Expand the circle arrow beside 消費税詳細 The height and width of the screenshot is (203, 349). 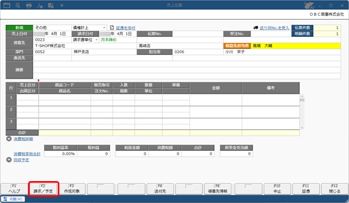[9, 139]
